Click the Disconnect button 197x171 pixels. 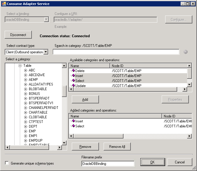18,35
